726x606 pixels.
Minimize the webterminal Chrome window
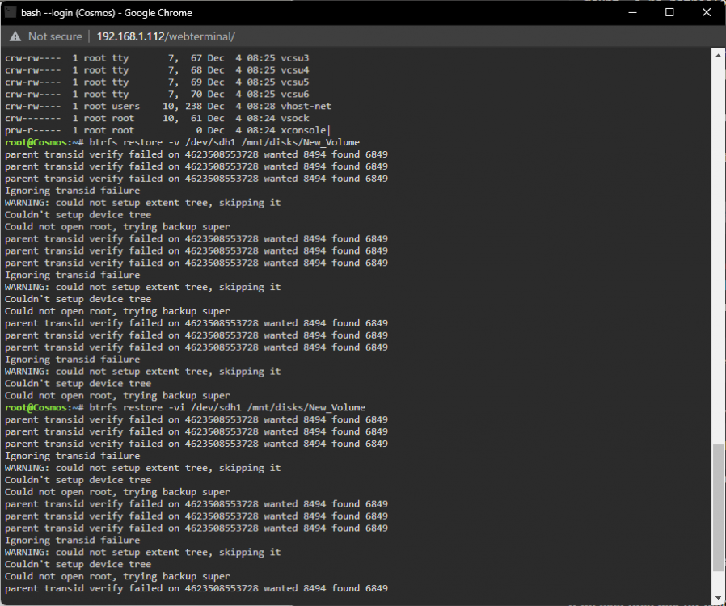pos(632,12)
